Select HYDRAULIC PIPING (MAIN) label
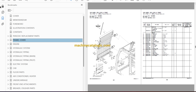The width and height of the screenshot is (196, 92). pyautogui.click(x=24, y=56)
